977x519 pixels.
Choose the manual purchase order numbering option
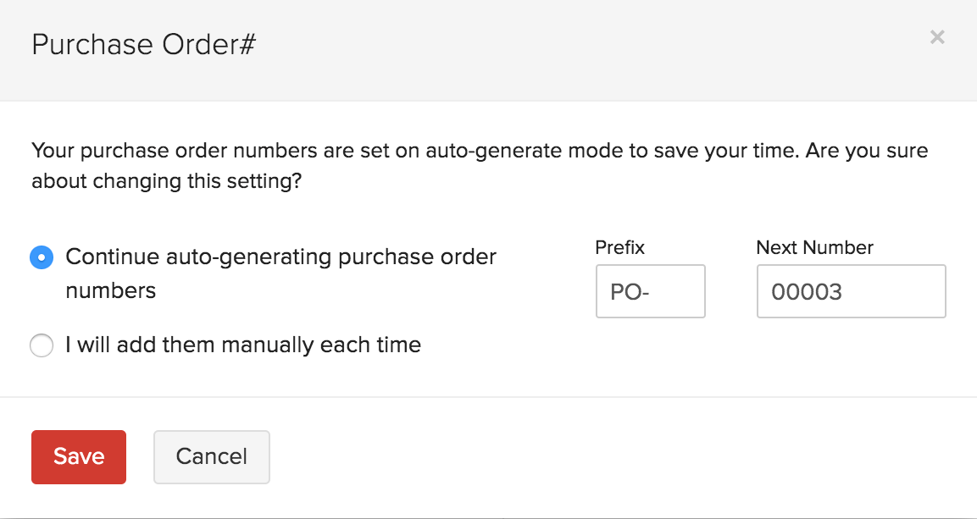click(x=41, y=345)
